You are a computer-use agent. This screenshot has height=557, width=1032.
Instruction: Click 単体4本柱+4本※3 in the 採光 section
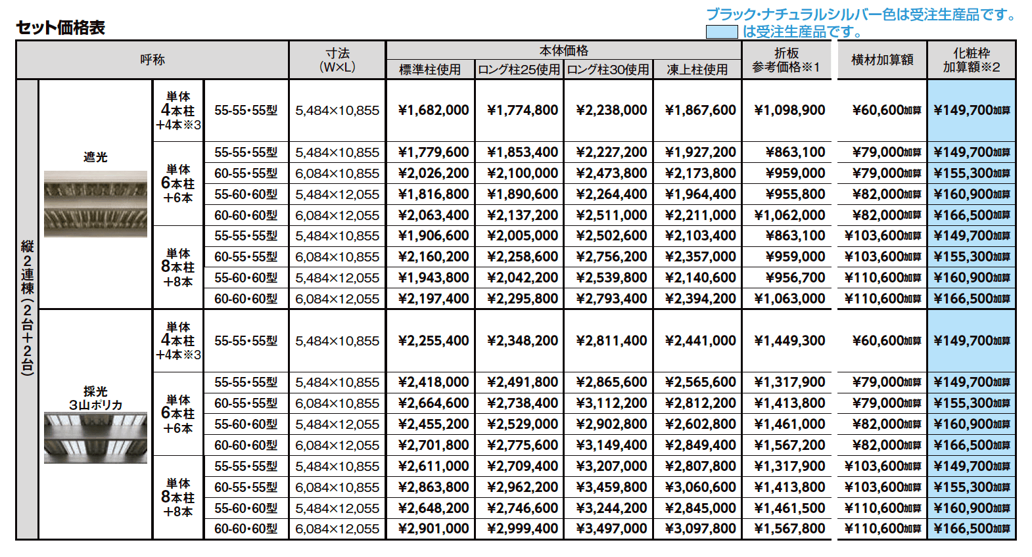pyautogui.click(x=178, y=341)
